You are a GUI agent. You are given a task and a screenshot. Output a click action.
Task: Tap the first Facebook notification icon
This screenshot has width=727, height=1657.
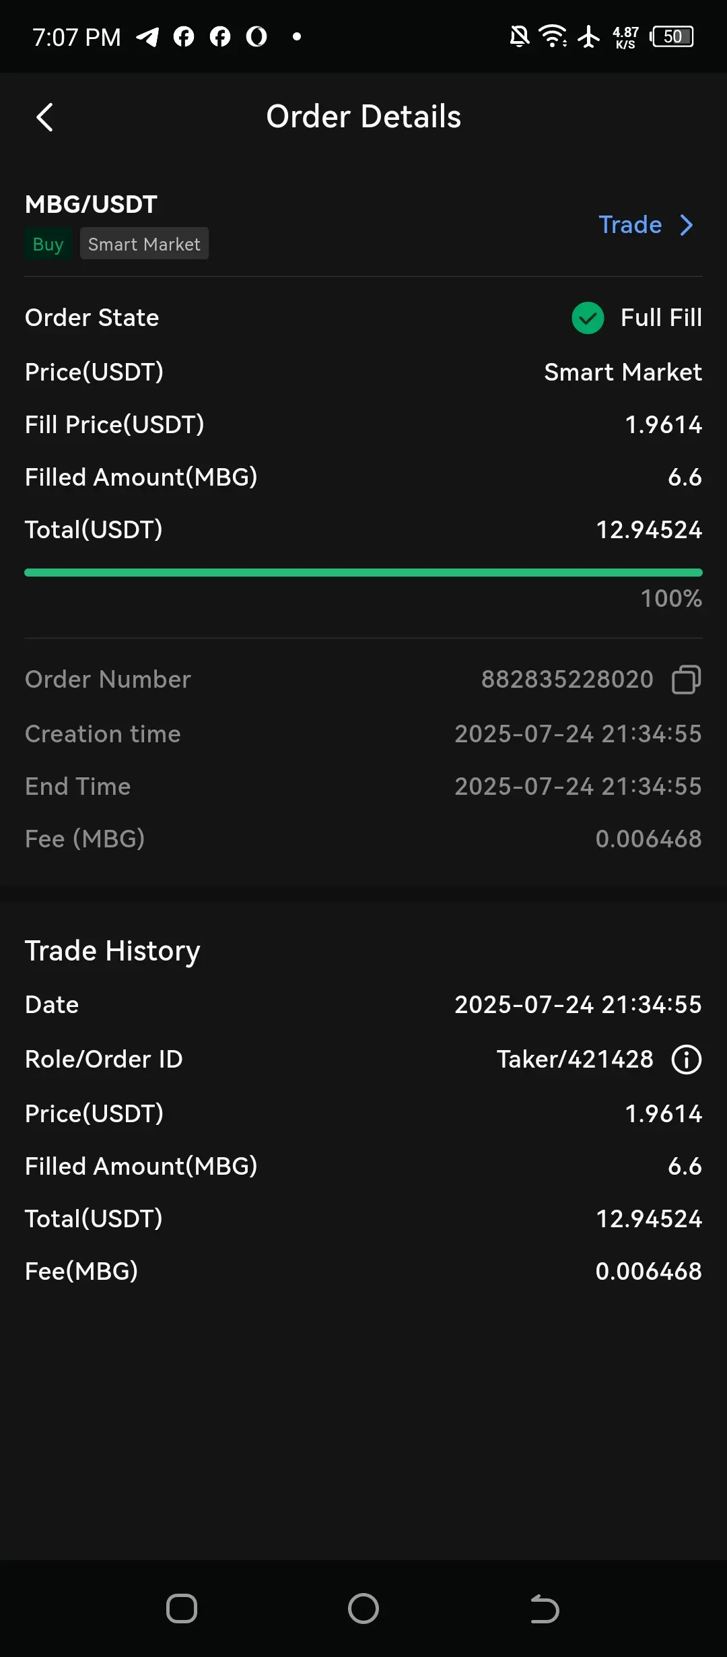(184, 36)
